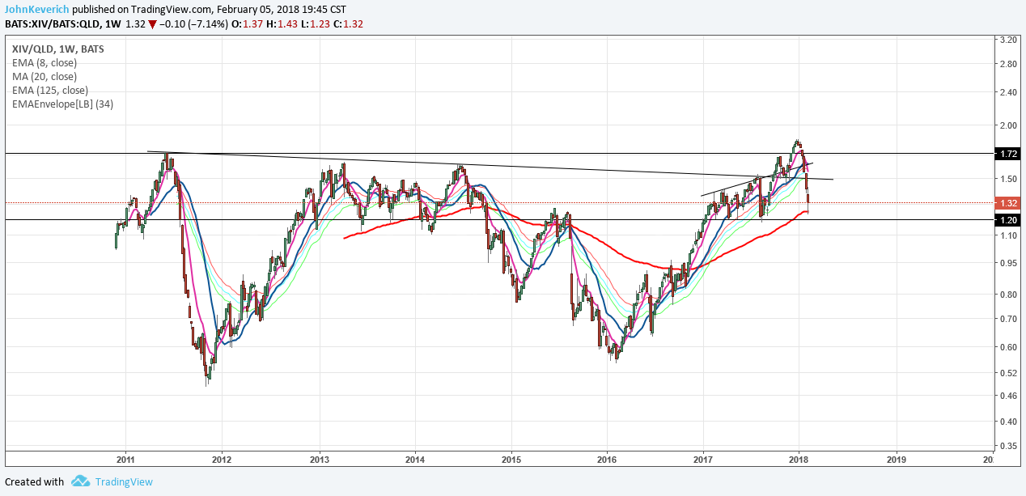Viewport: 1026px width, 496px height.
Task: Click the 0.52 value on price axis
Action: click(x=1007, y=373)
